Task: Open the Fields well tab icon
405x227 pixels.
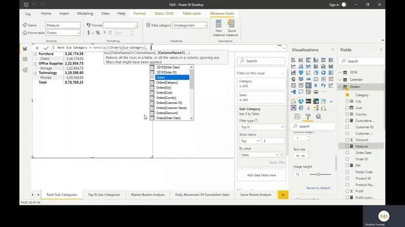Action: [297, 117]
